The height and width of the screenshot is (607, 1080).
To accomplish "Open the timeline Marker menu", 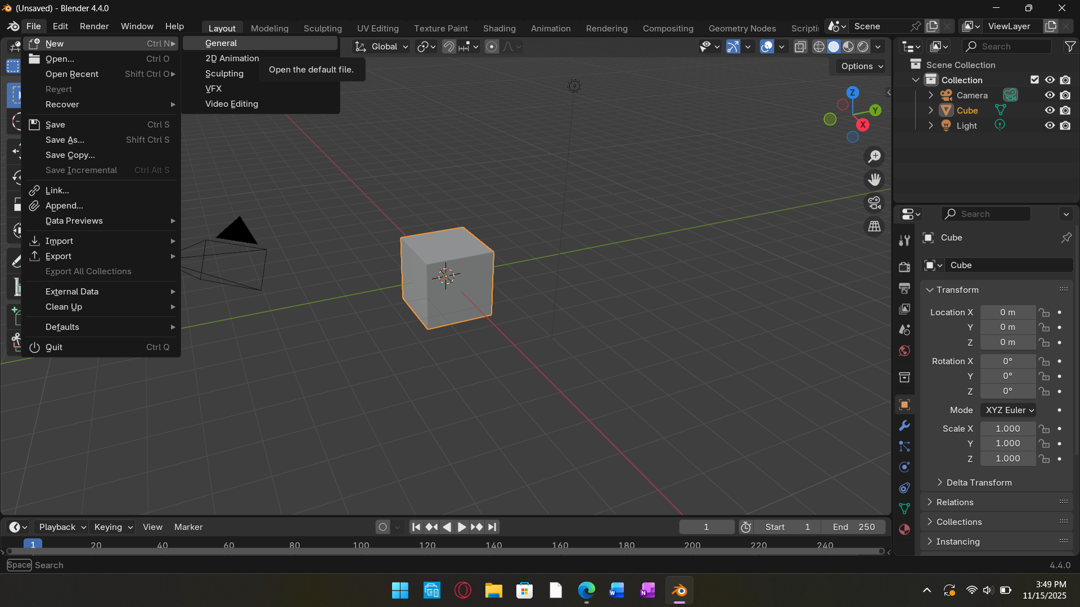I will tap(188, 527).
